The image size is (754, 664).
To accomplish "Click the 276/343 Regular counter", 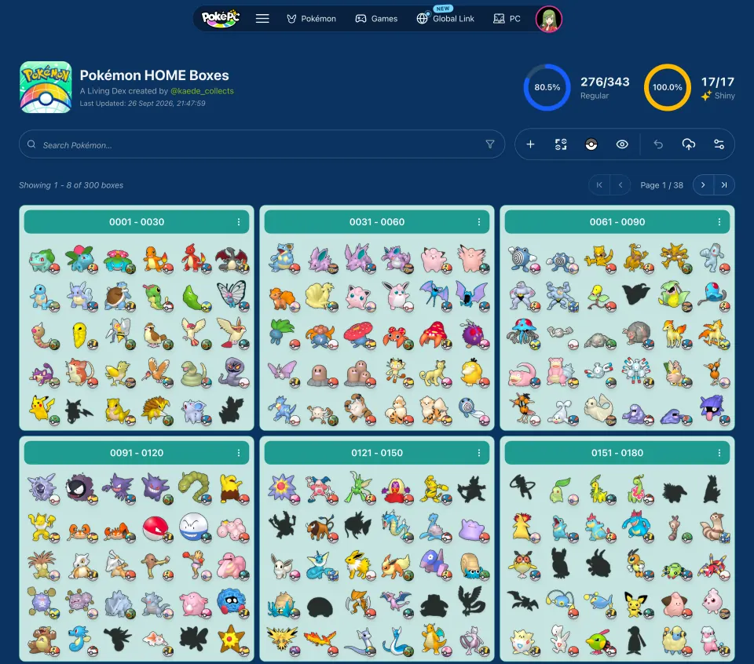I will click(x=605, y=87).
